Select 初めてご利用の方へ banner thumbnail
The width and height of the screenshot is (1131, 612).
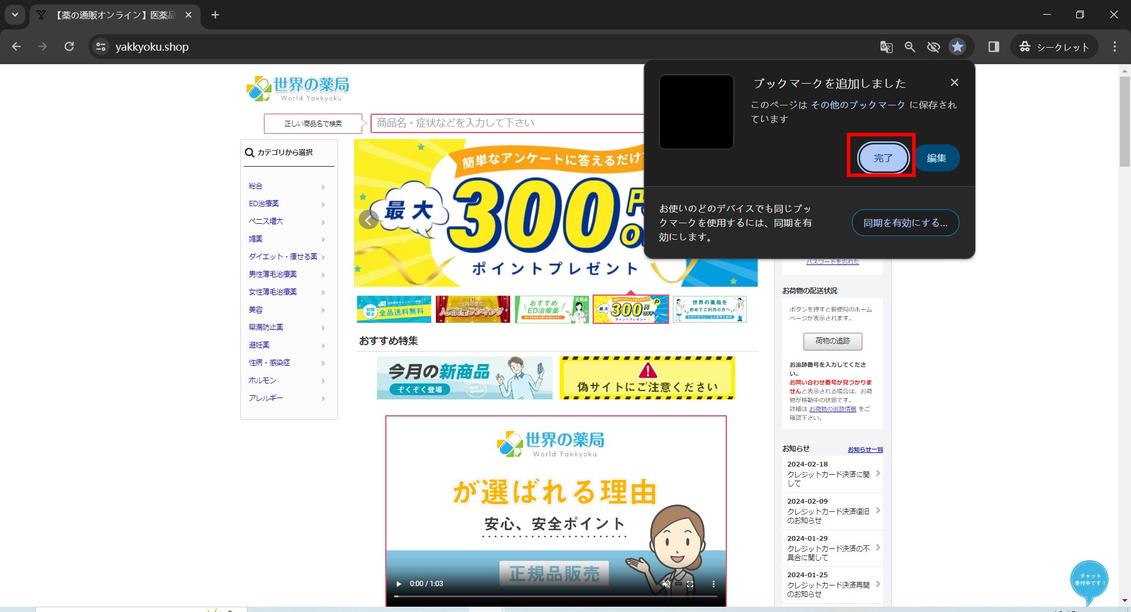[710, 309]
